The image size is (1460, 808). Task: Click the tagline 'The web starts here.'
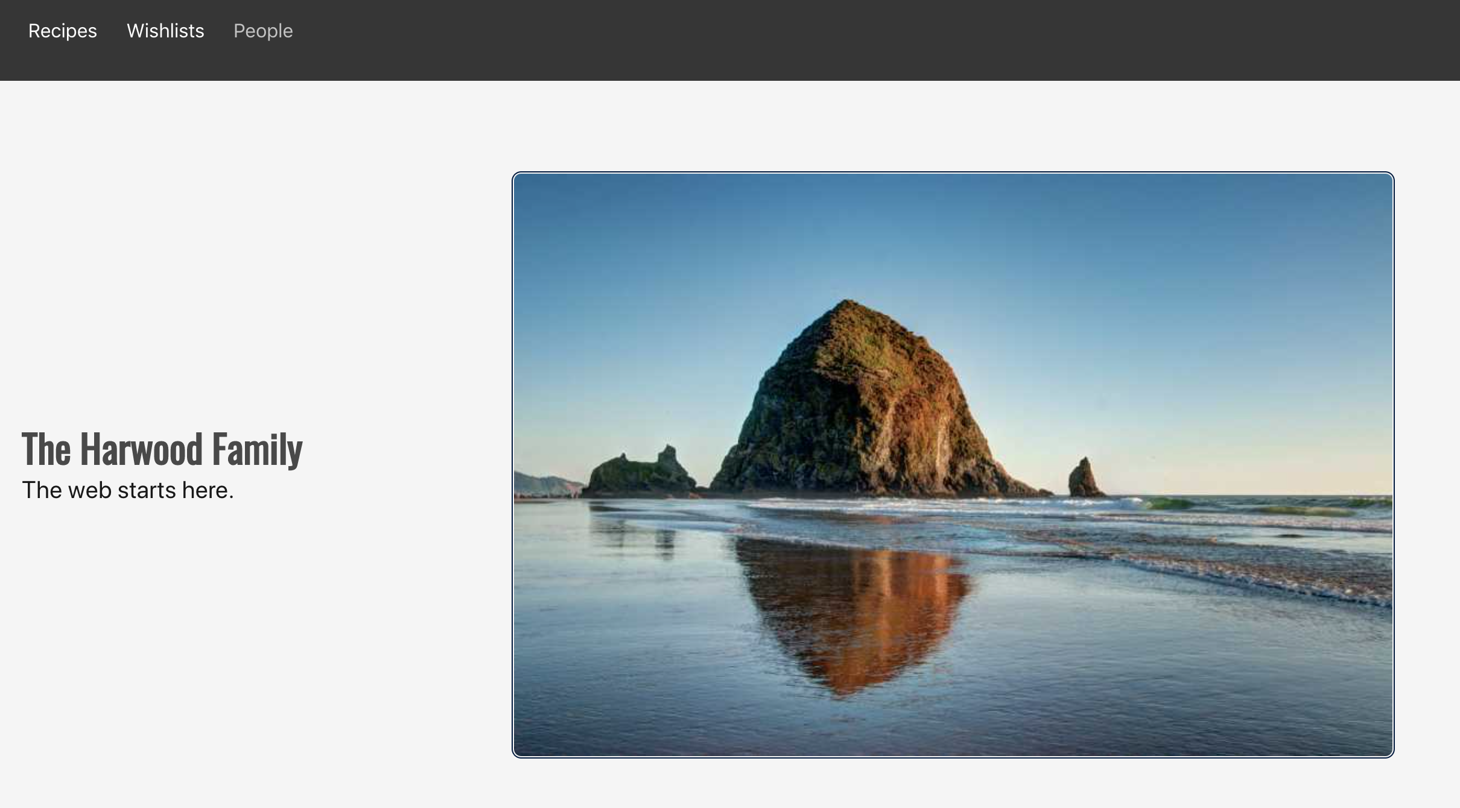[128, 490]
